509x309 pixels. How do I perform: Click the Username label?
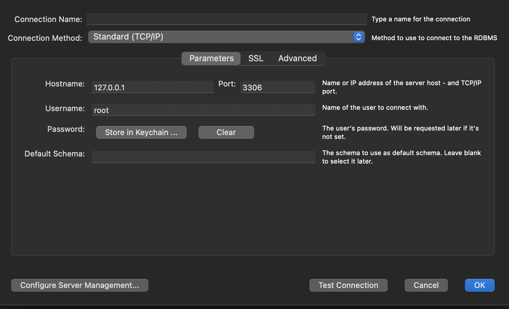tap(65, 109)
